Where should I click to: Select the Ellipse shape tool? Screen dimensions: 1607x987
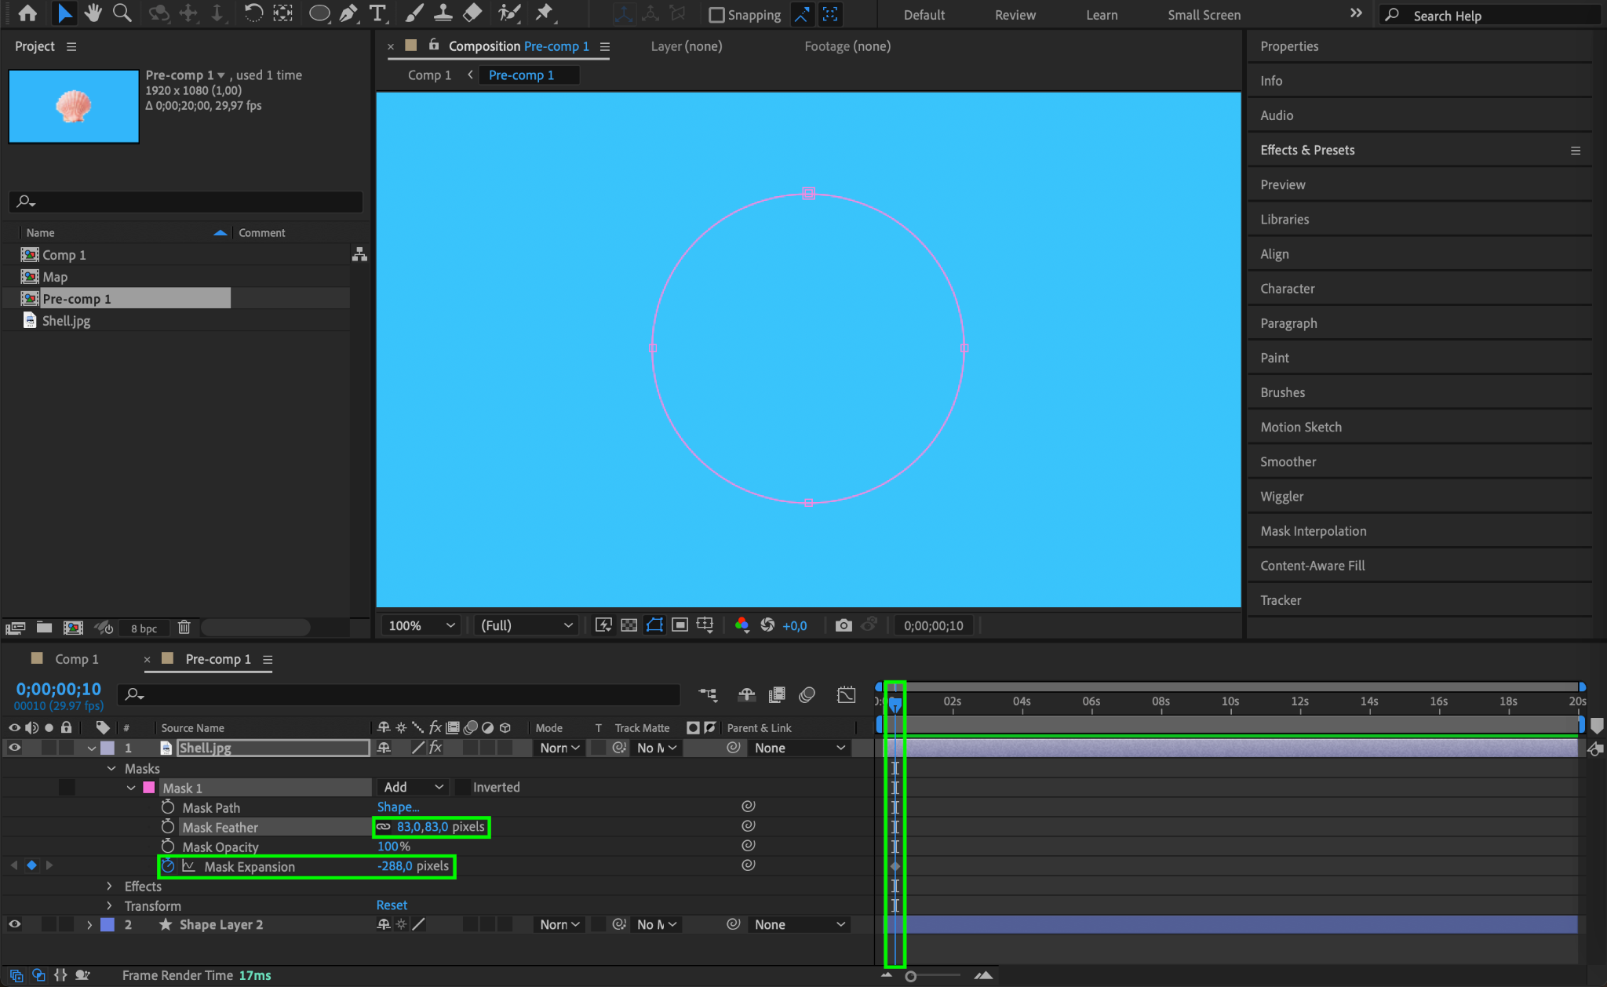(x=319, y=13)
